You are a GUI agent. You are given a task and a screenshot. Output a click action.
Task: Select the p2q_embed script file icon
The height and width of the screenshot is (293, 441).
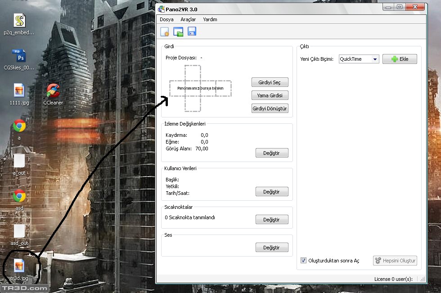tap(19, 21)
